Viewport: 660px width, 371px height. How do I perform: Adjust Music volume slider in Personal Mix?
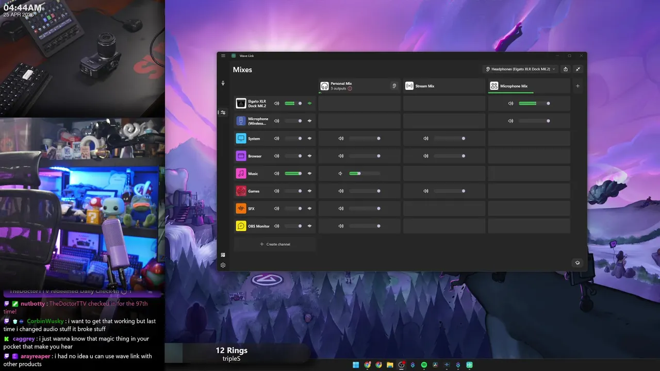[365, 174]
